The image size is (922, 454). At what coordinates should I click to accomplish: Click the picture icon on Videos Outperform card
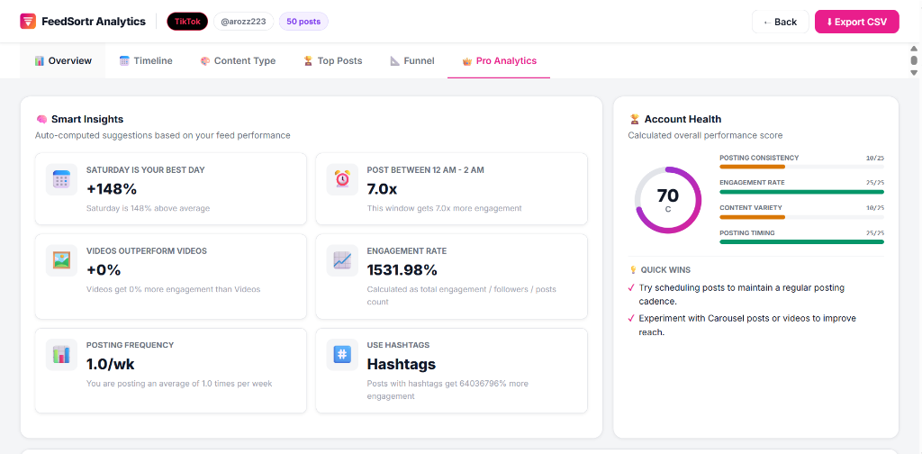pos(62,260)
